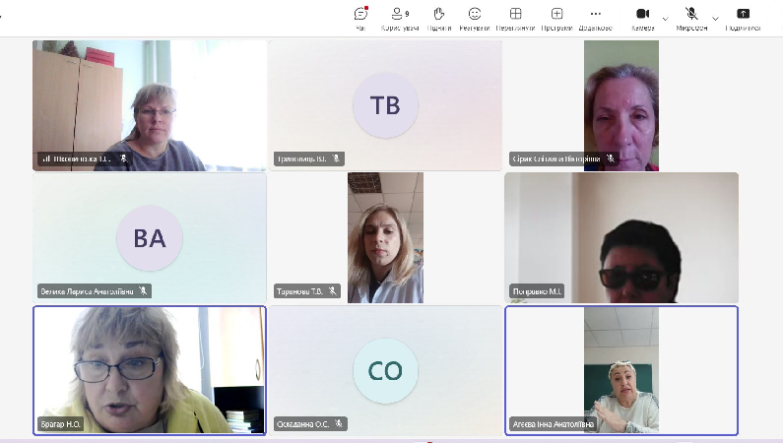This screenshot has height=443, width=783.
Task: Click muted mic icon on Таранова Т.В. label
Action: pos(332,290)
